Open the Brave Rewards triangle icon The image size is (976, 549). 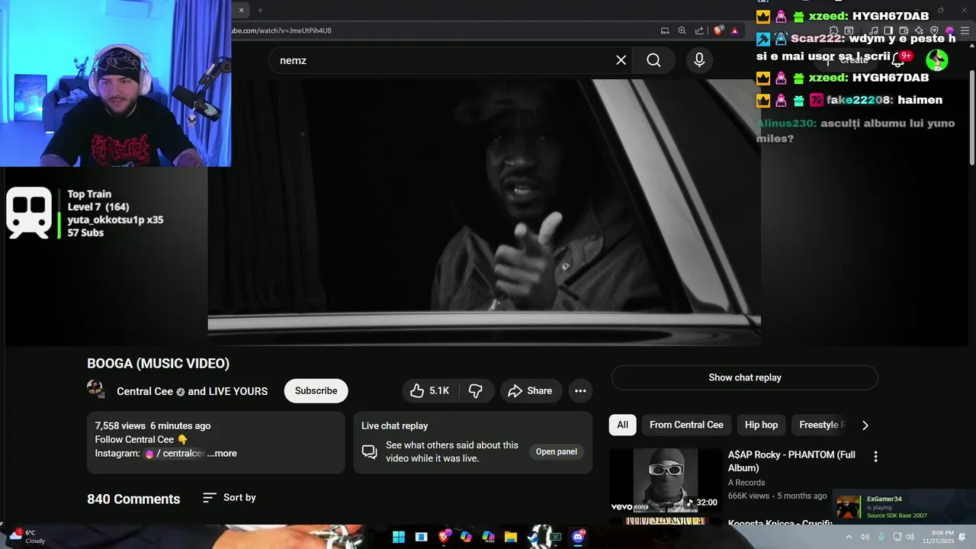[735, 30]
